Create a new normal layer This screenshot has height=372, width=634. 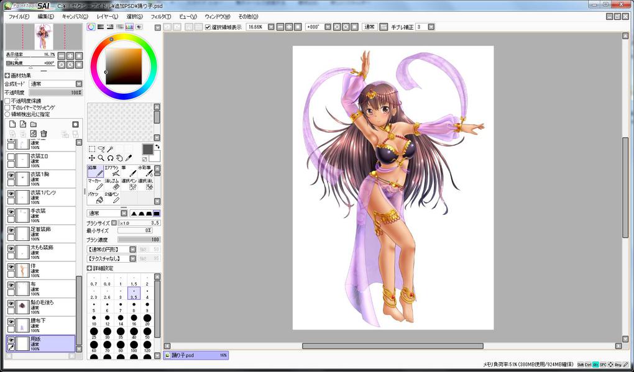(12, 124)
